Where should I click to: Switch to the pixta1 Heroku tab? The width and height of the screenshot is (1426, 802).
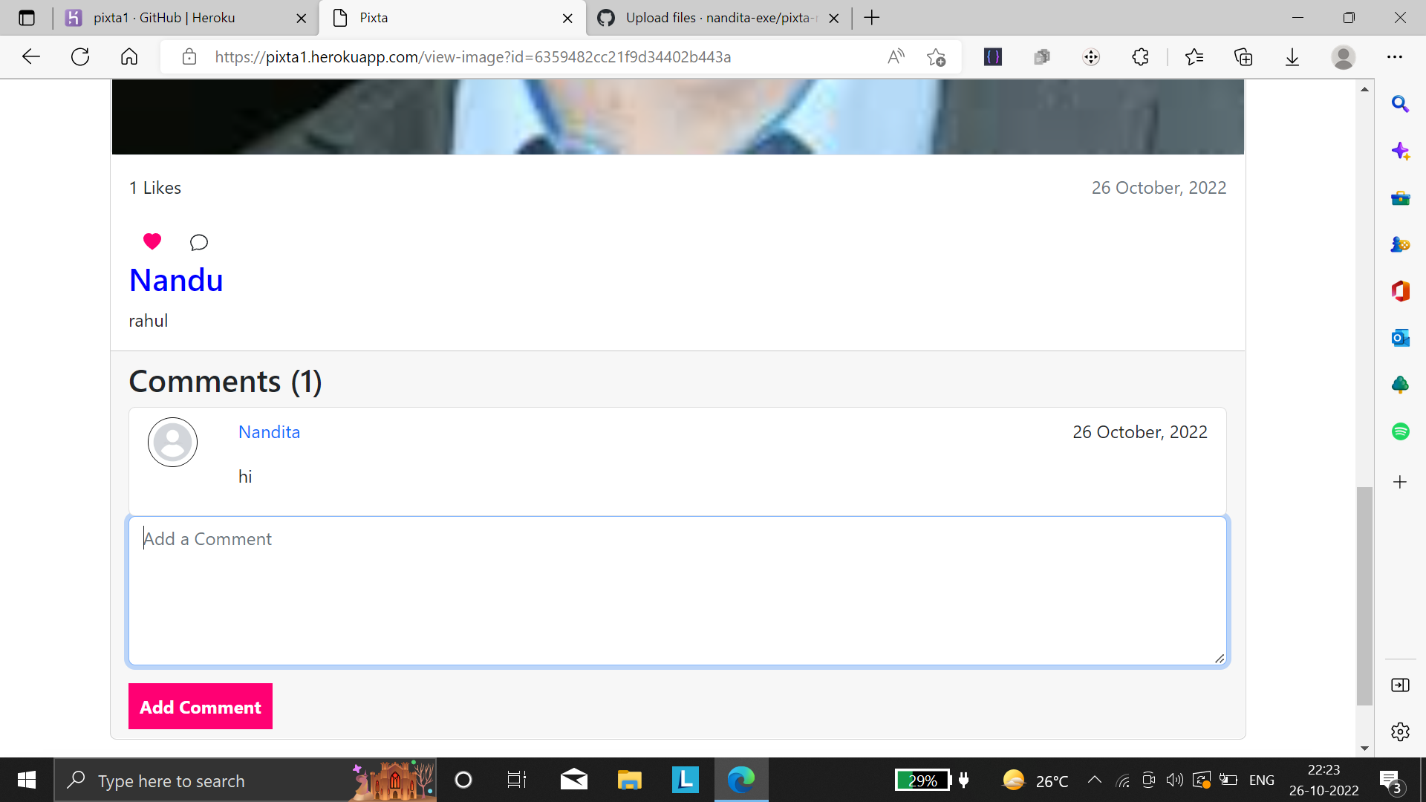(178, 18)
